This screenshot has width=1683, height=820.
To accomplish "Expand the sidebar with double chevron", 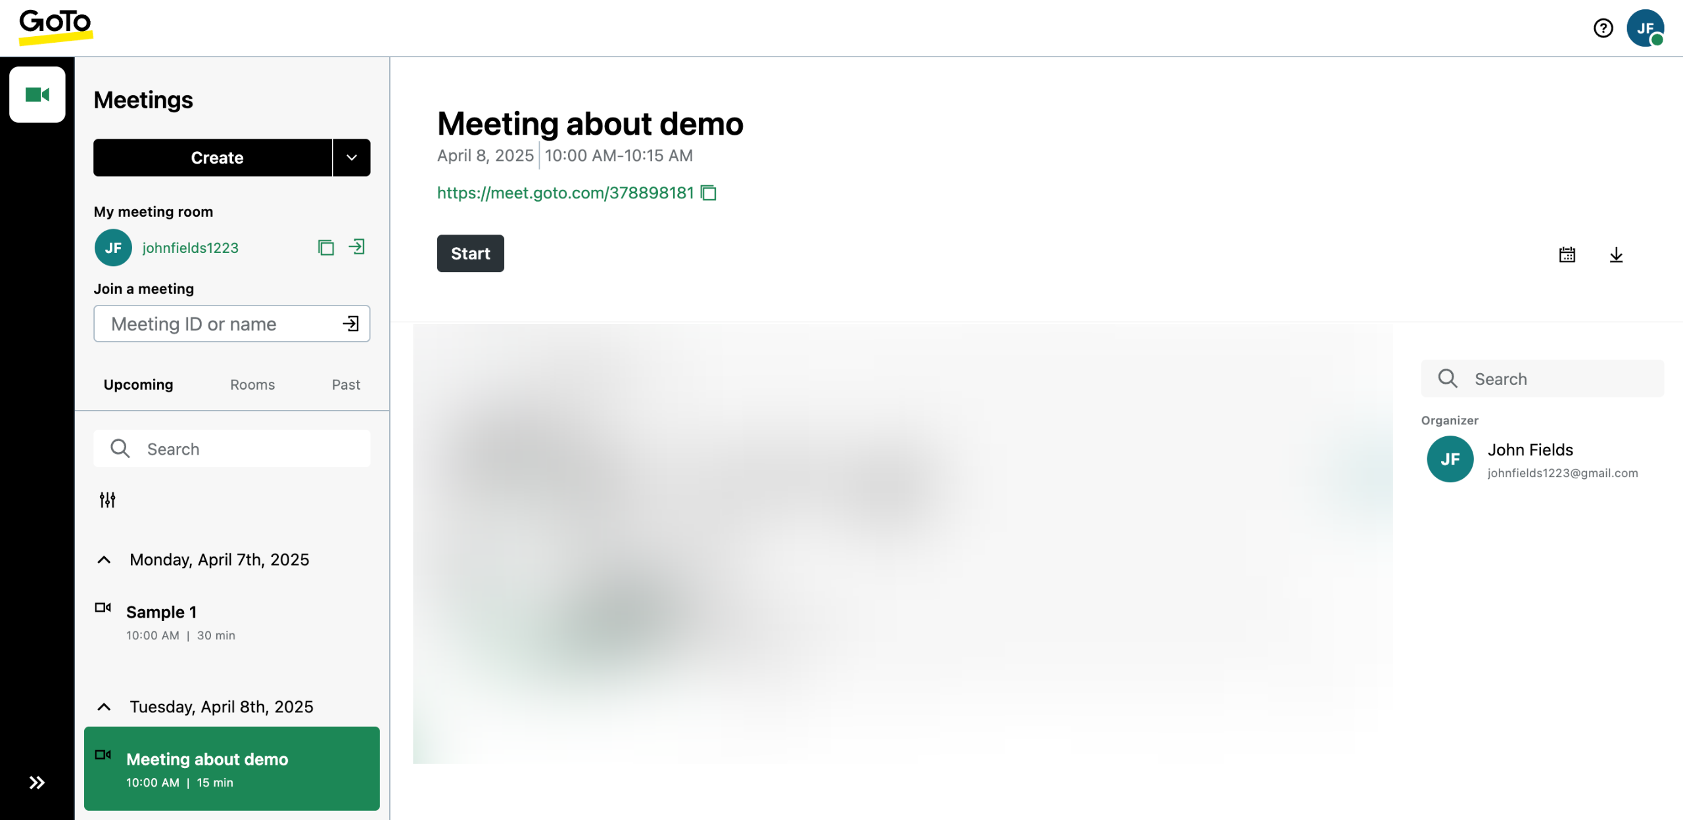I will point(37,783).
